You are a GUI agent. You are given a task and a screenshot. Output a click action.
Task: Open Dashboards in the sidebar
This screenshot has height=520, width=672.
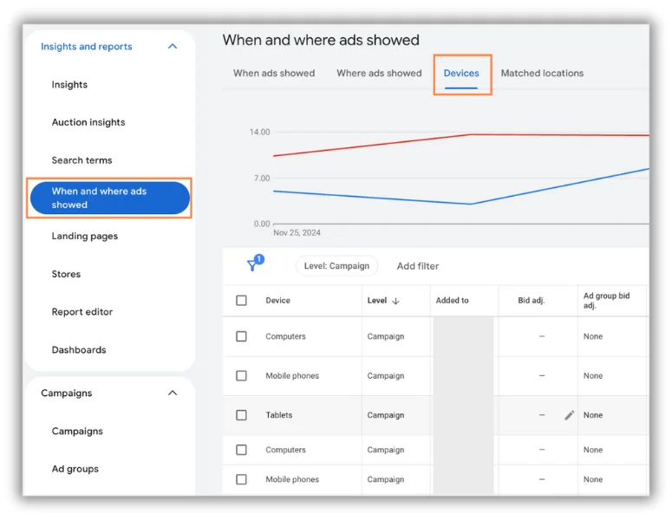tap(79, 350)
